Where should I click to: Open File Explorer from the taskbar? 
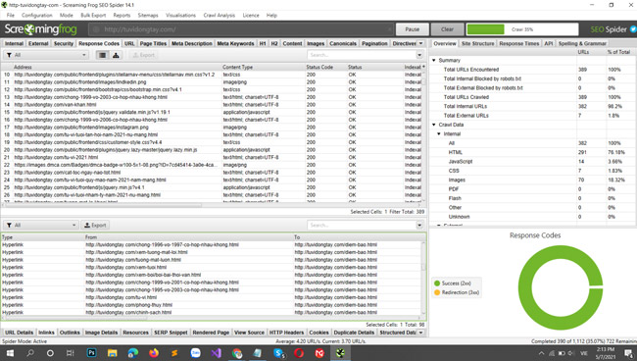tap(112, 353)
